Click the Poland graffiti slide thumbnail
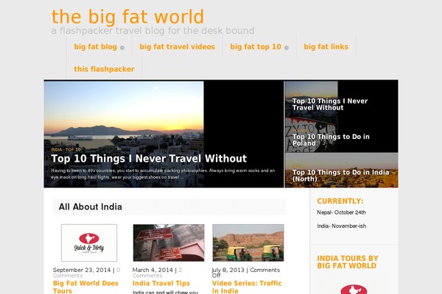This screenshot has width=442, height=294. click(x=311, y=135)
